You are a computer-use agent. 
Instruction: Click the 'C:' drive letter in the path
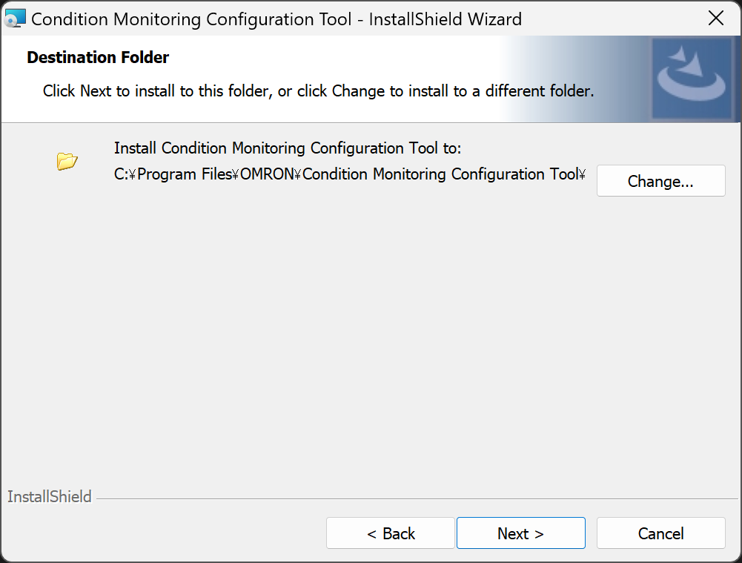[119, 174]
